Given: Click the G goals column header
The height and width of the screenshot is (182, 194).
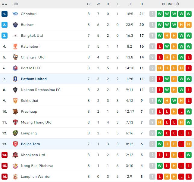Looking at the screenshot, I should pyautogui.click(x=130, y=4).
